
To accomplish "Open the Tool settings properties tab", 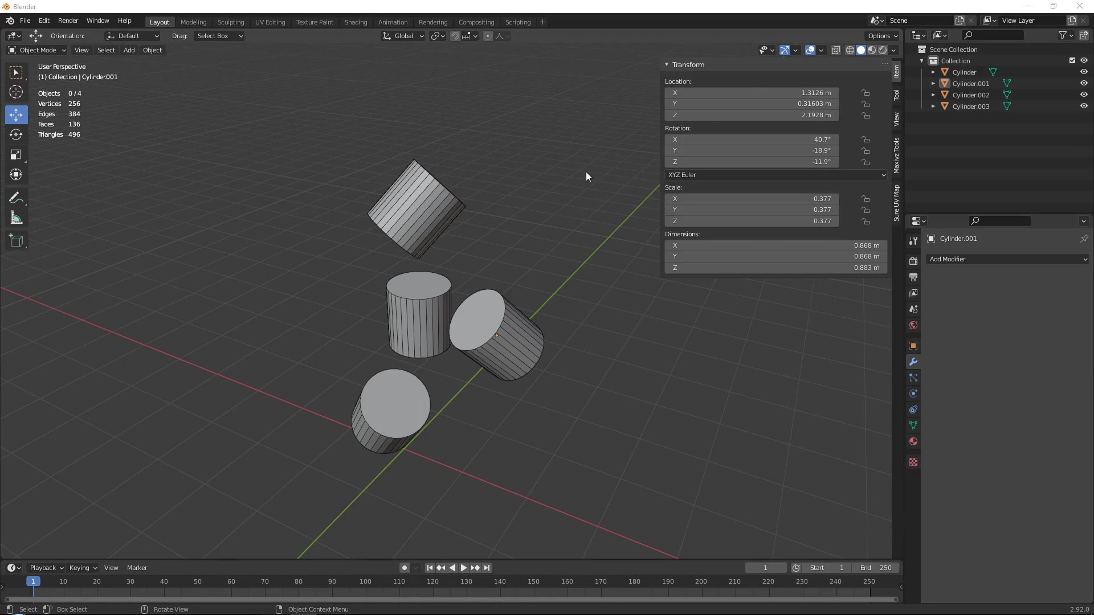I will [913, 241].
